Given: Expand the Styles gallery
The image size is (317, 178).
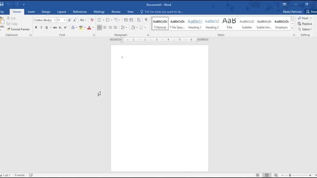Looking at the screenshot, I should (292, 29).
